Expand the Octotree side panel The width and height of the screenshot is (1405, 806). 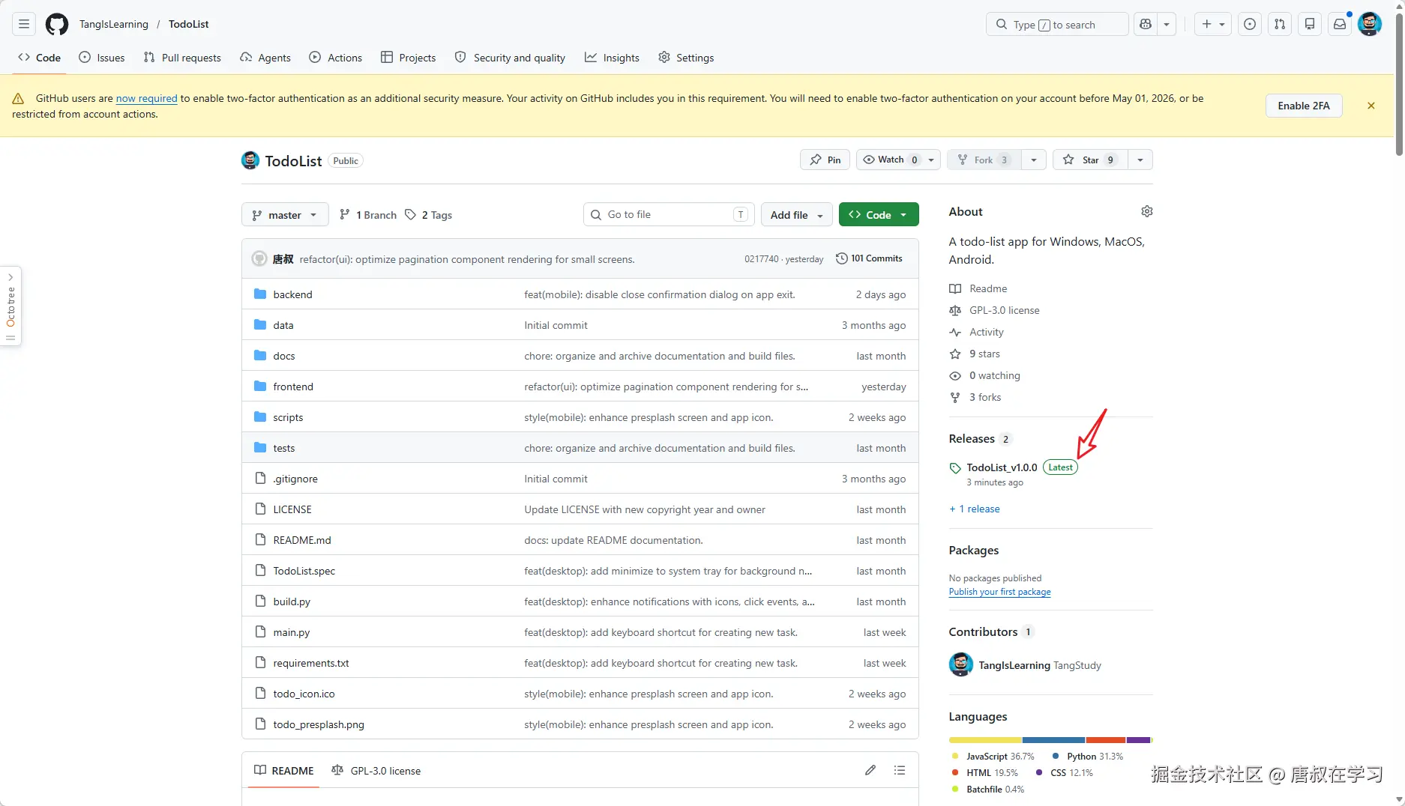(x=10, y=306)
